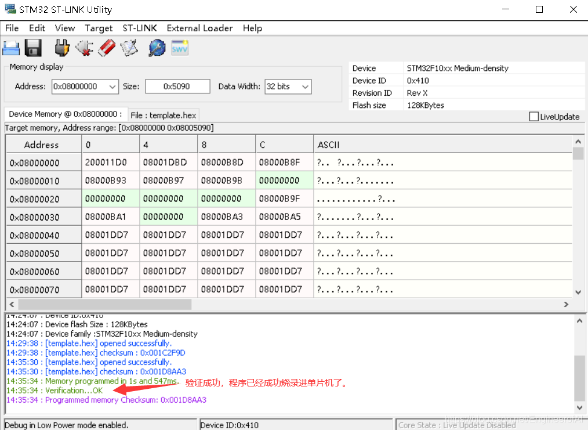Viewport: 588px width, 430px height.
Task: Click the Open file toolbar icon
Action: point(11,48)
